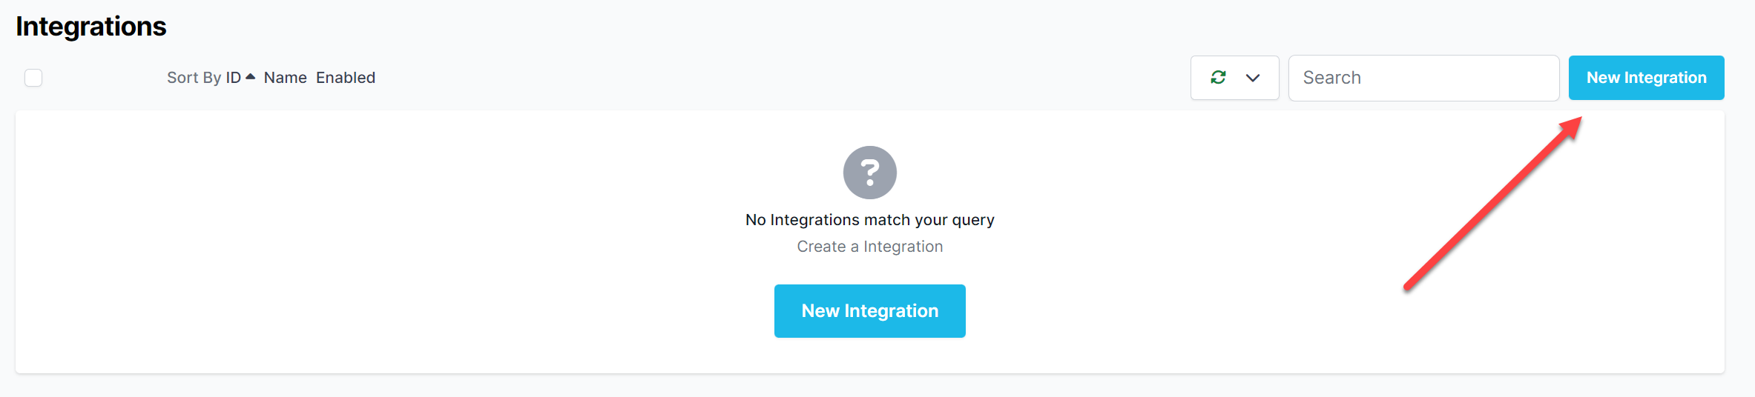Viewport: 1755px width, 397px height.
Task: Expand the chevron dropdown next to refresh
Action: coord(1253,78)
